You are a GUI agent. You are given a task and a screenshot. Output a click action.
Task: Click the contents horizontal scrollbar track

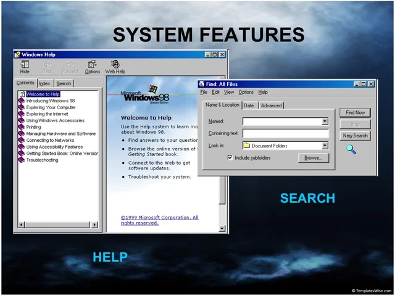click(58, 224)
